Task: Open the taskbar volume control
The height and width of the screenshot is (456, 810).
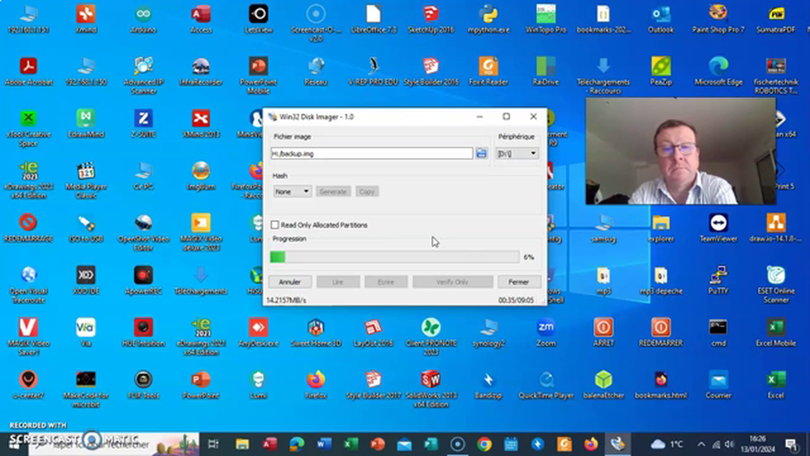Action: click(729, 444)
